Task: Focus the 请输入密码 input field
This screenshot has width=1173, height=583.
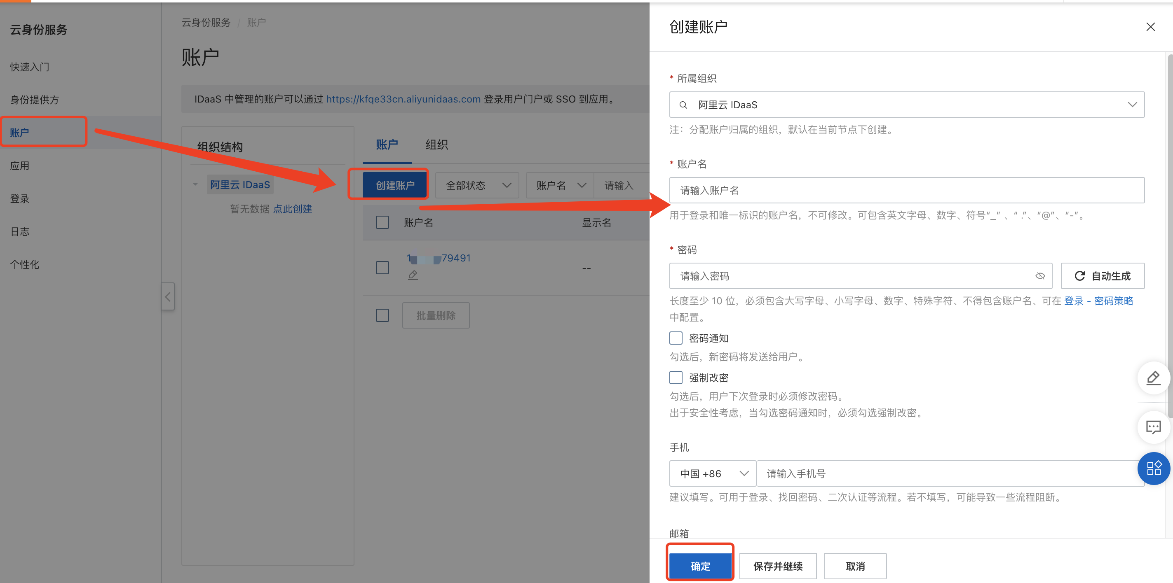Action: [x=860, y=276]
